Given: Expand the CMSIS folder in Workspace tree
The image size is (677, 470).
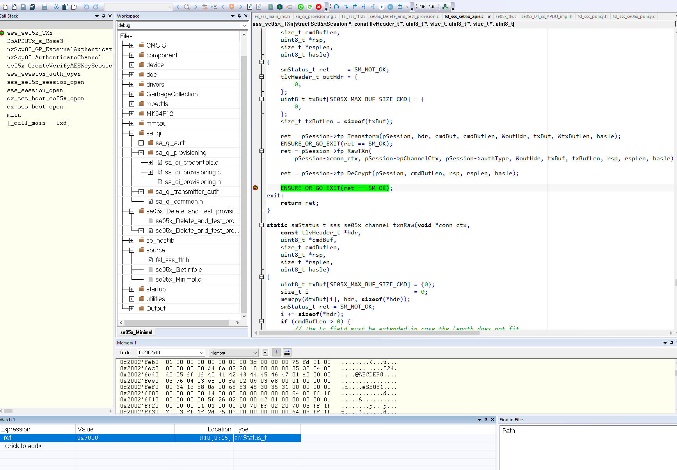Looking at the screenshot, I should (x=131, y=45).
